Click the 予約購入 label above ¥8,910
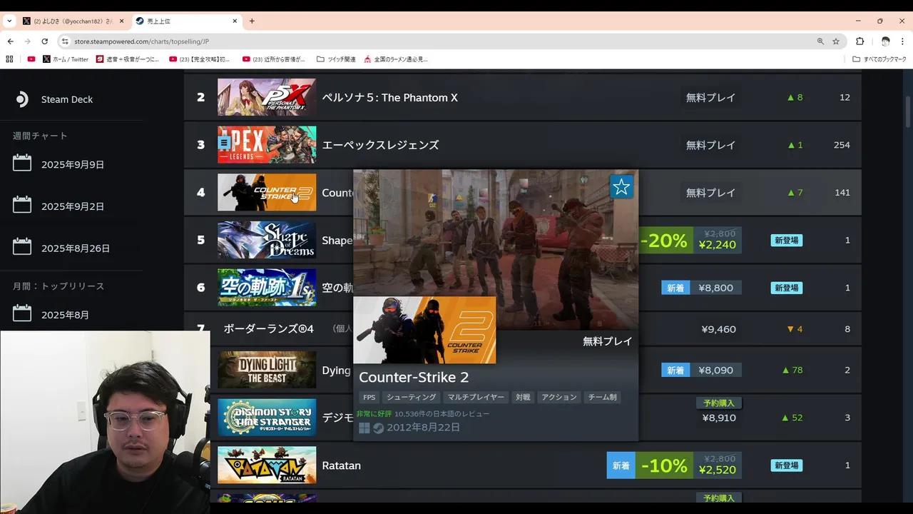Viewport: 913px width, 514px height. (x=718, y=403)
